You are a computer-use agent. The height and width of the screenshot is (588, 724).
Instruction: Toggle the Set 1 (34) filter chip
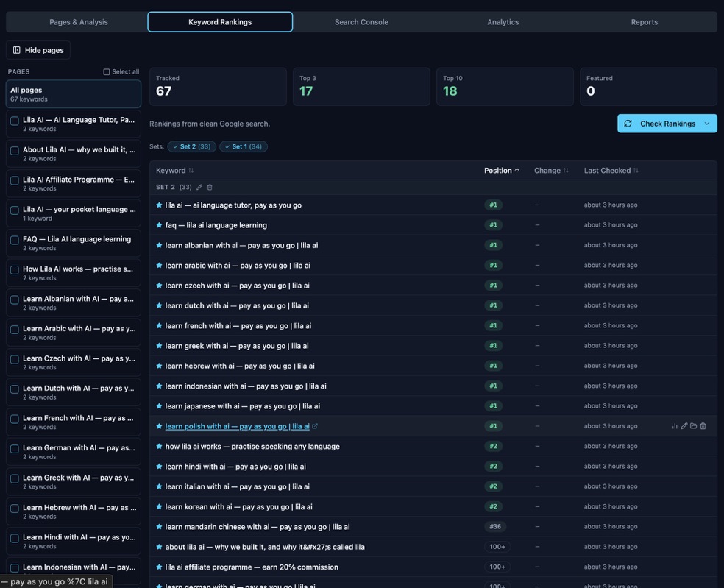pyautogui.click(x=244, y=146)
